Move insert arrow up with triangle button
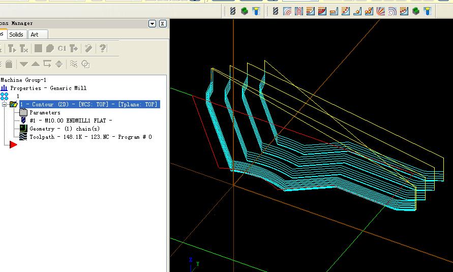The image size is (453, 272). click(x=35, y=64)
